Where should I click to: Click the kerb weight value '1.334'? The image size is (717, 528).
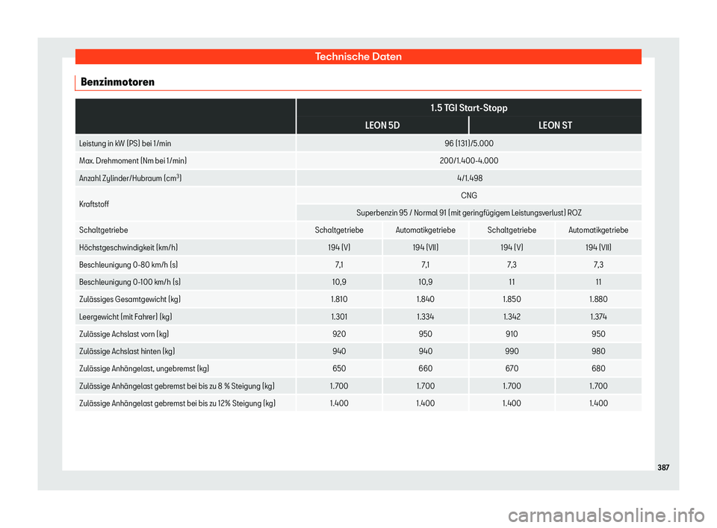click(x=425, y=317)
